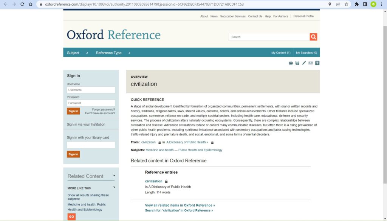This screenshot has height=221, width=387.
Task: Click the print icon above the overview
Action: coord(291,63)
